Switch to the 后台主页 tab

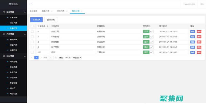coord(33,11)
